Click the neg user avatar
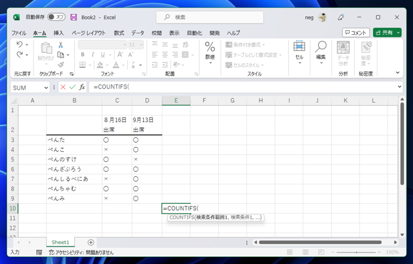The height and width of the screenshot is (264, 413). 323,17
